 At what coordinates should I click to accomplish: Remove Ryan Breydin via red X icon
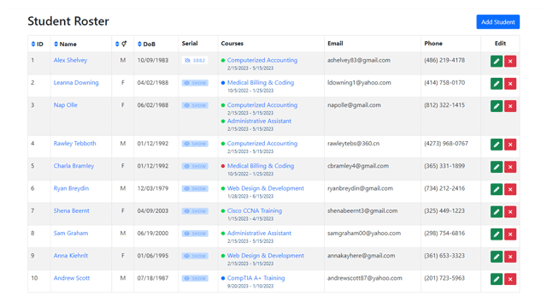[510, 189]
